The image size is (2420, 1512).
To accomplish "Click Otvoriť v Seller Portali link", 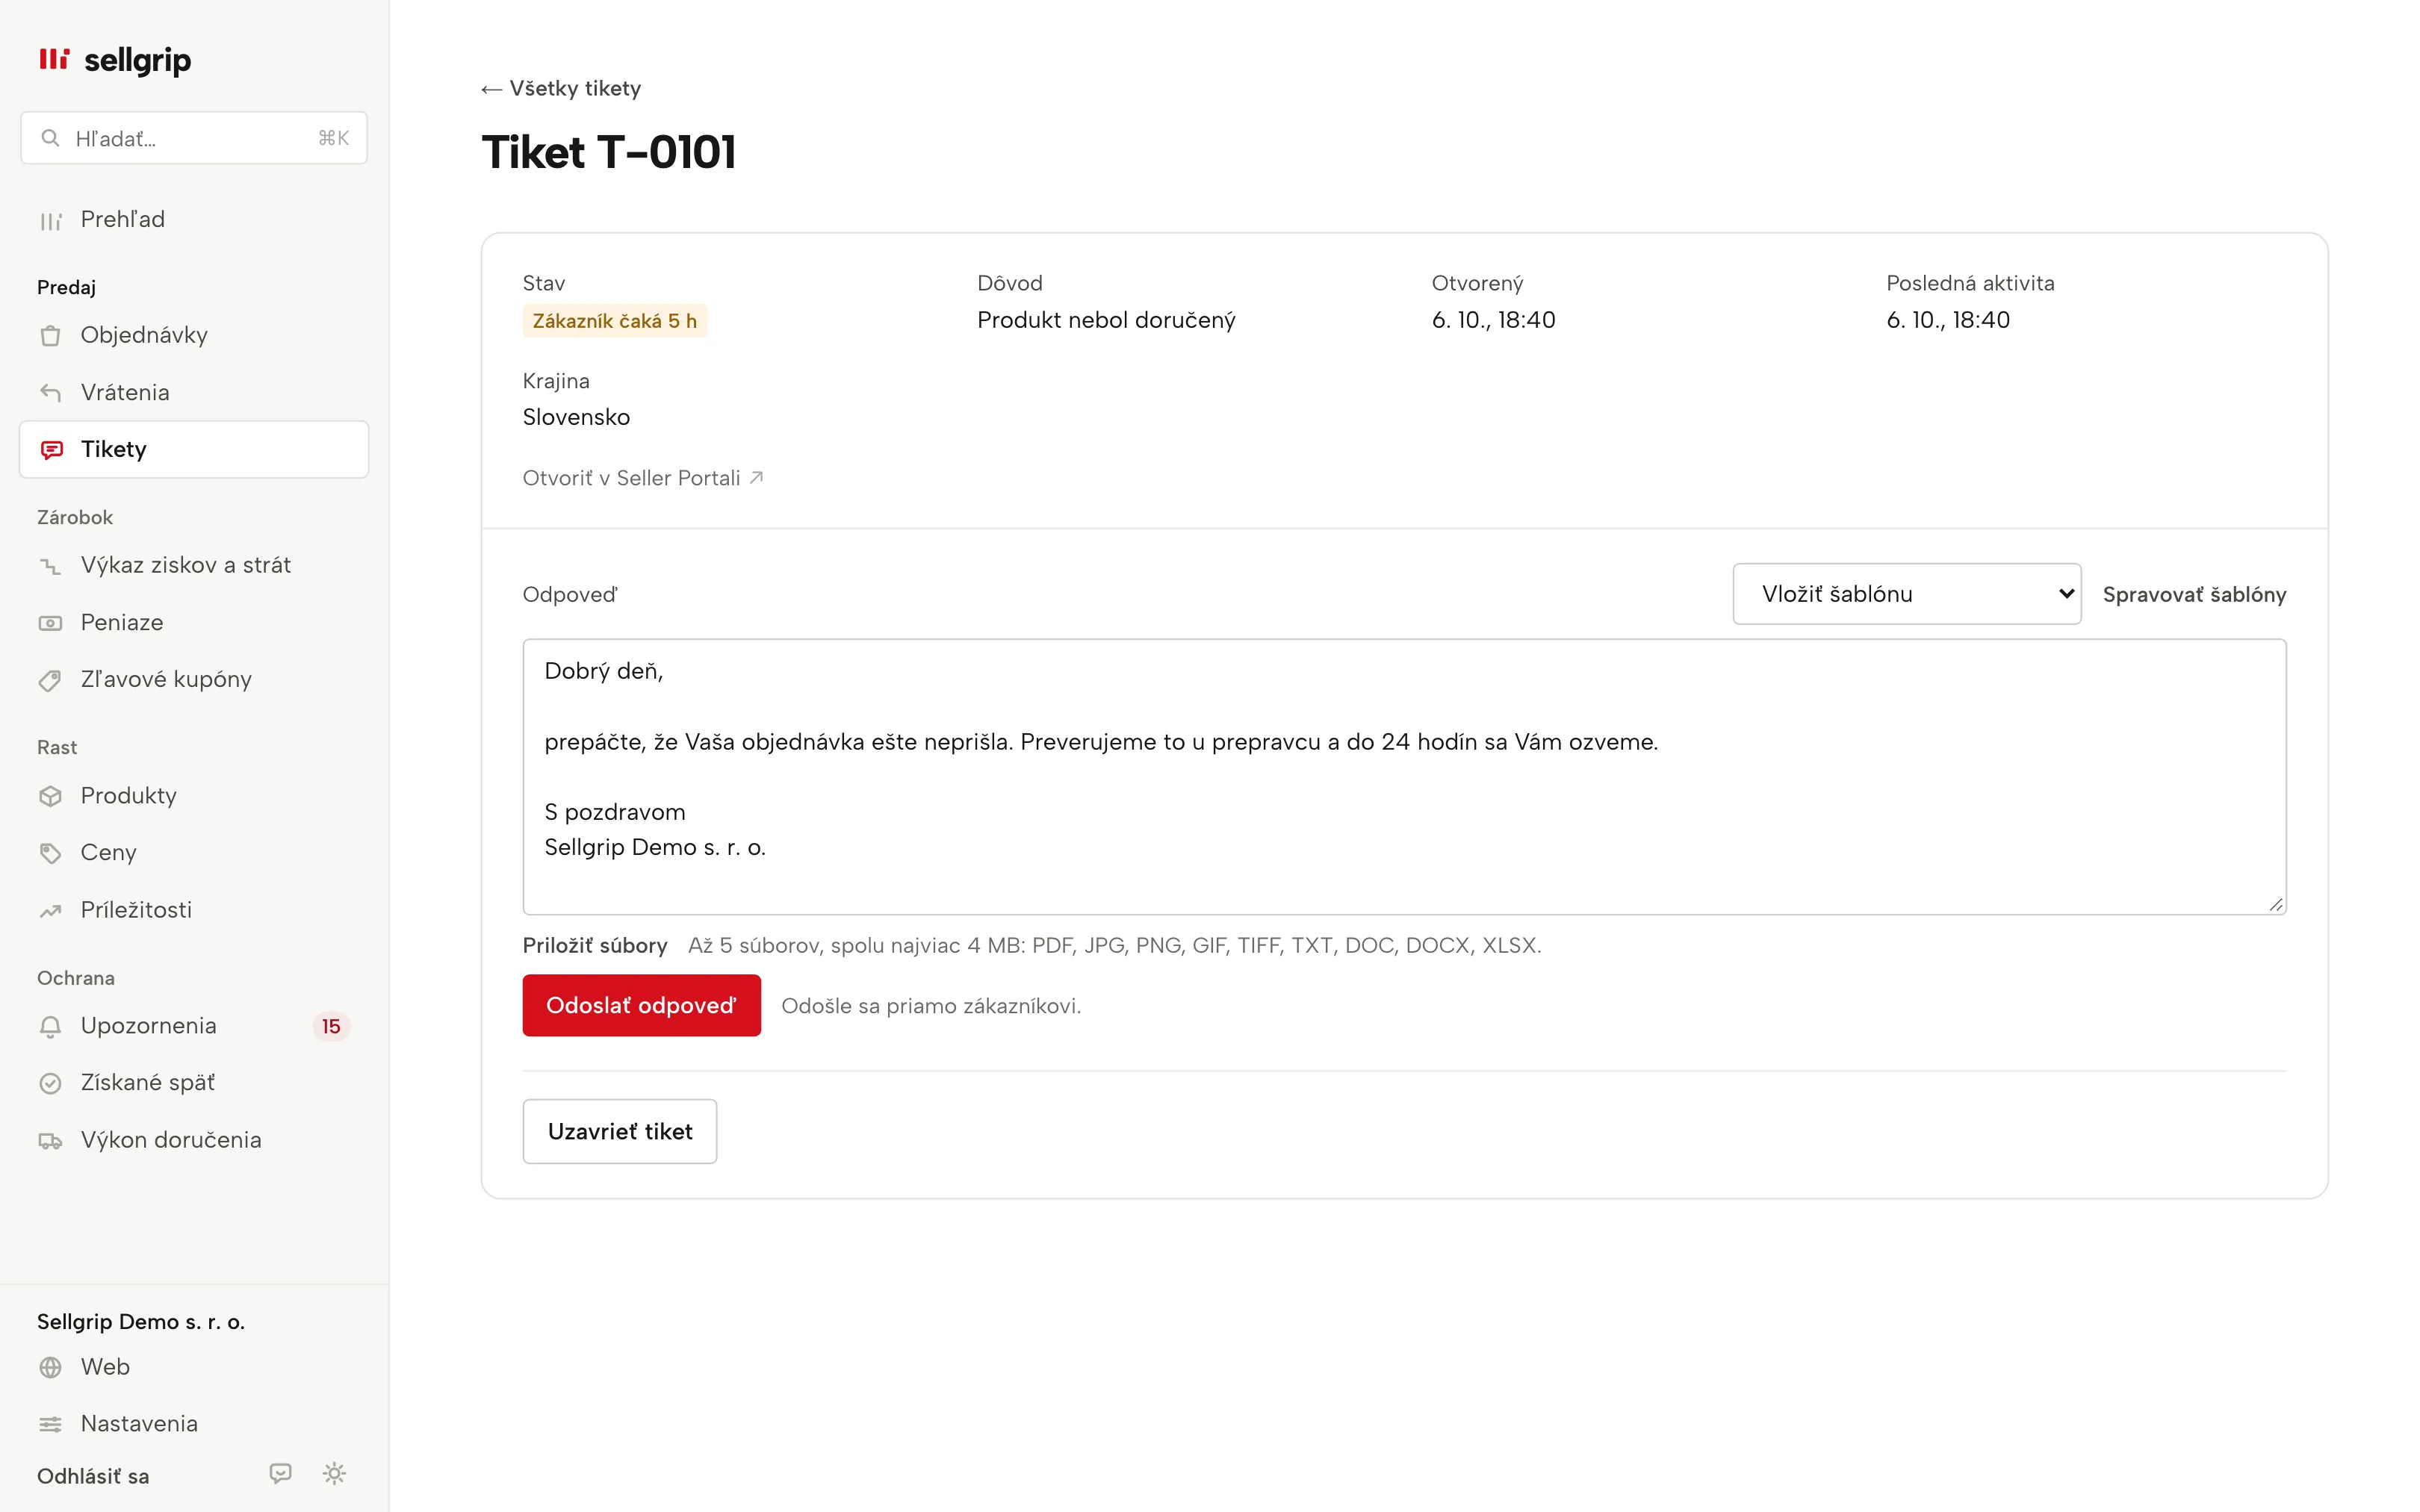I will [x=643, y=479].
